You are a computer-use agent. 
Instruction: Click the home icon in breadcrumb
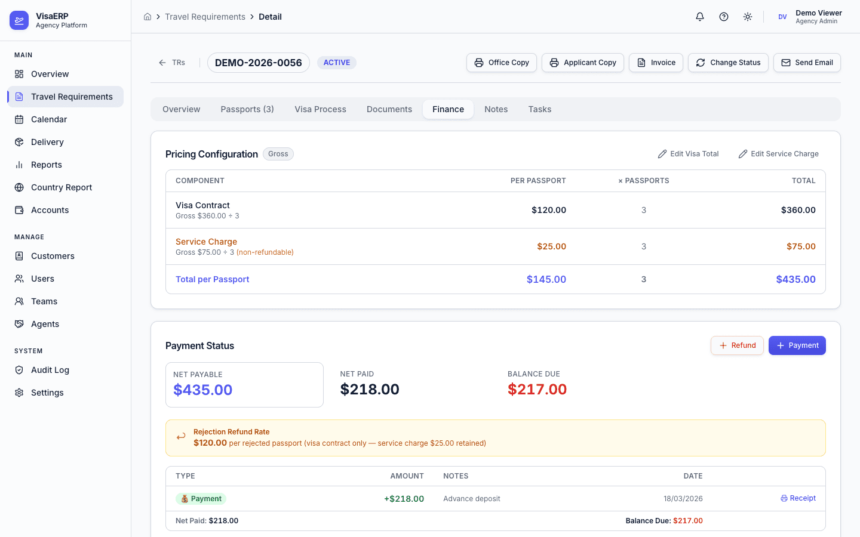[148, 17]
